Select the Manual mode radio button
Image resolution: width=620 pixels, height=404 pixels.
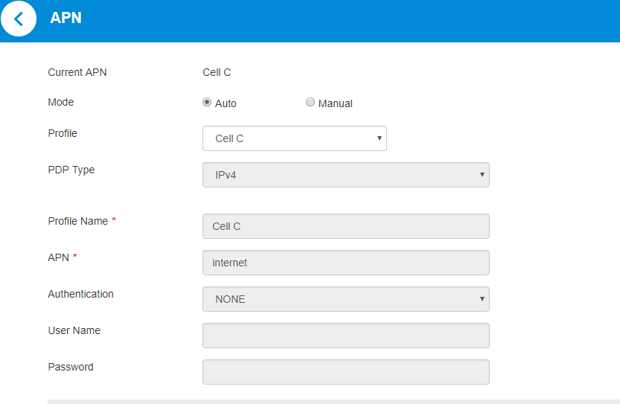(310, 103)
